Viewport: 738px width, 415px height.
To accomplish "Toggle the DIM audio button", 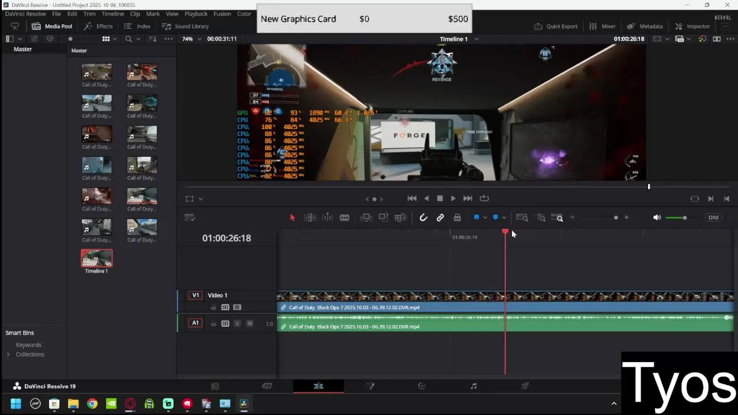I will point(713,217).
